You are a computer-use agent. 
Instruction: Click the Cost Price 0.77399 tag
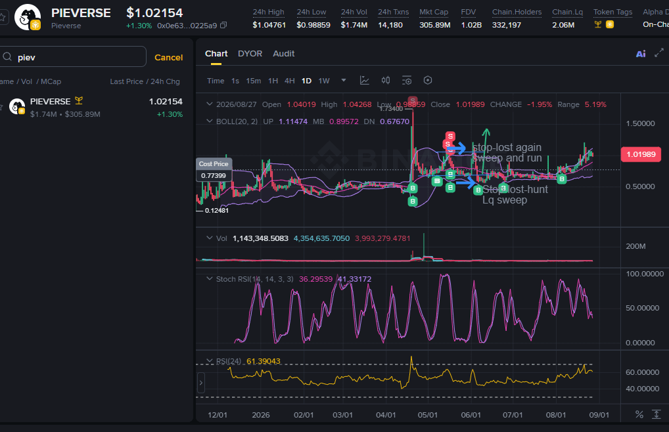click(214, 169)
